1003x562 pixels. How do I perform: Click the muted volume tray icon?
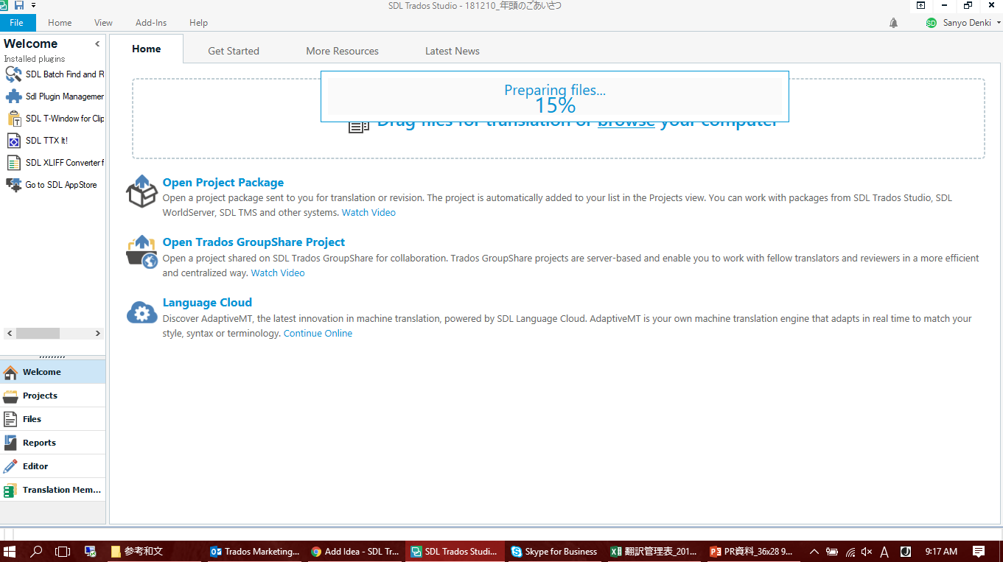(x=867, y=551)
